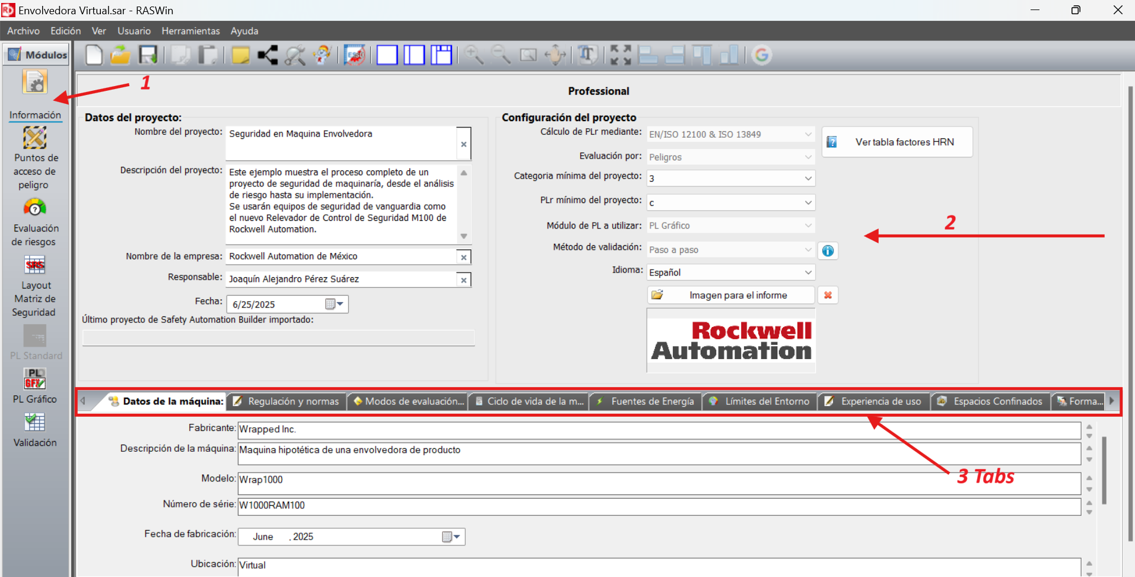Viewport: 1135px width, 577px height.
Task: Open the Método de validación dropdown
Action: click(808, 250)
